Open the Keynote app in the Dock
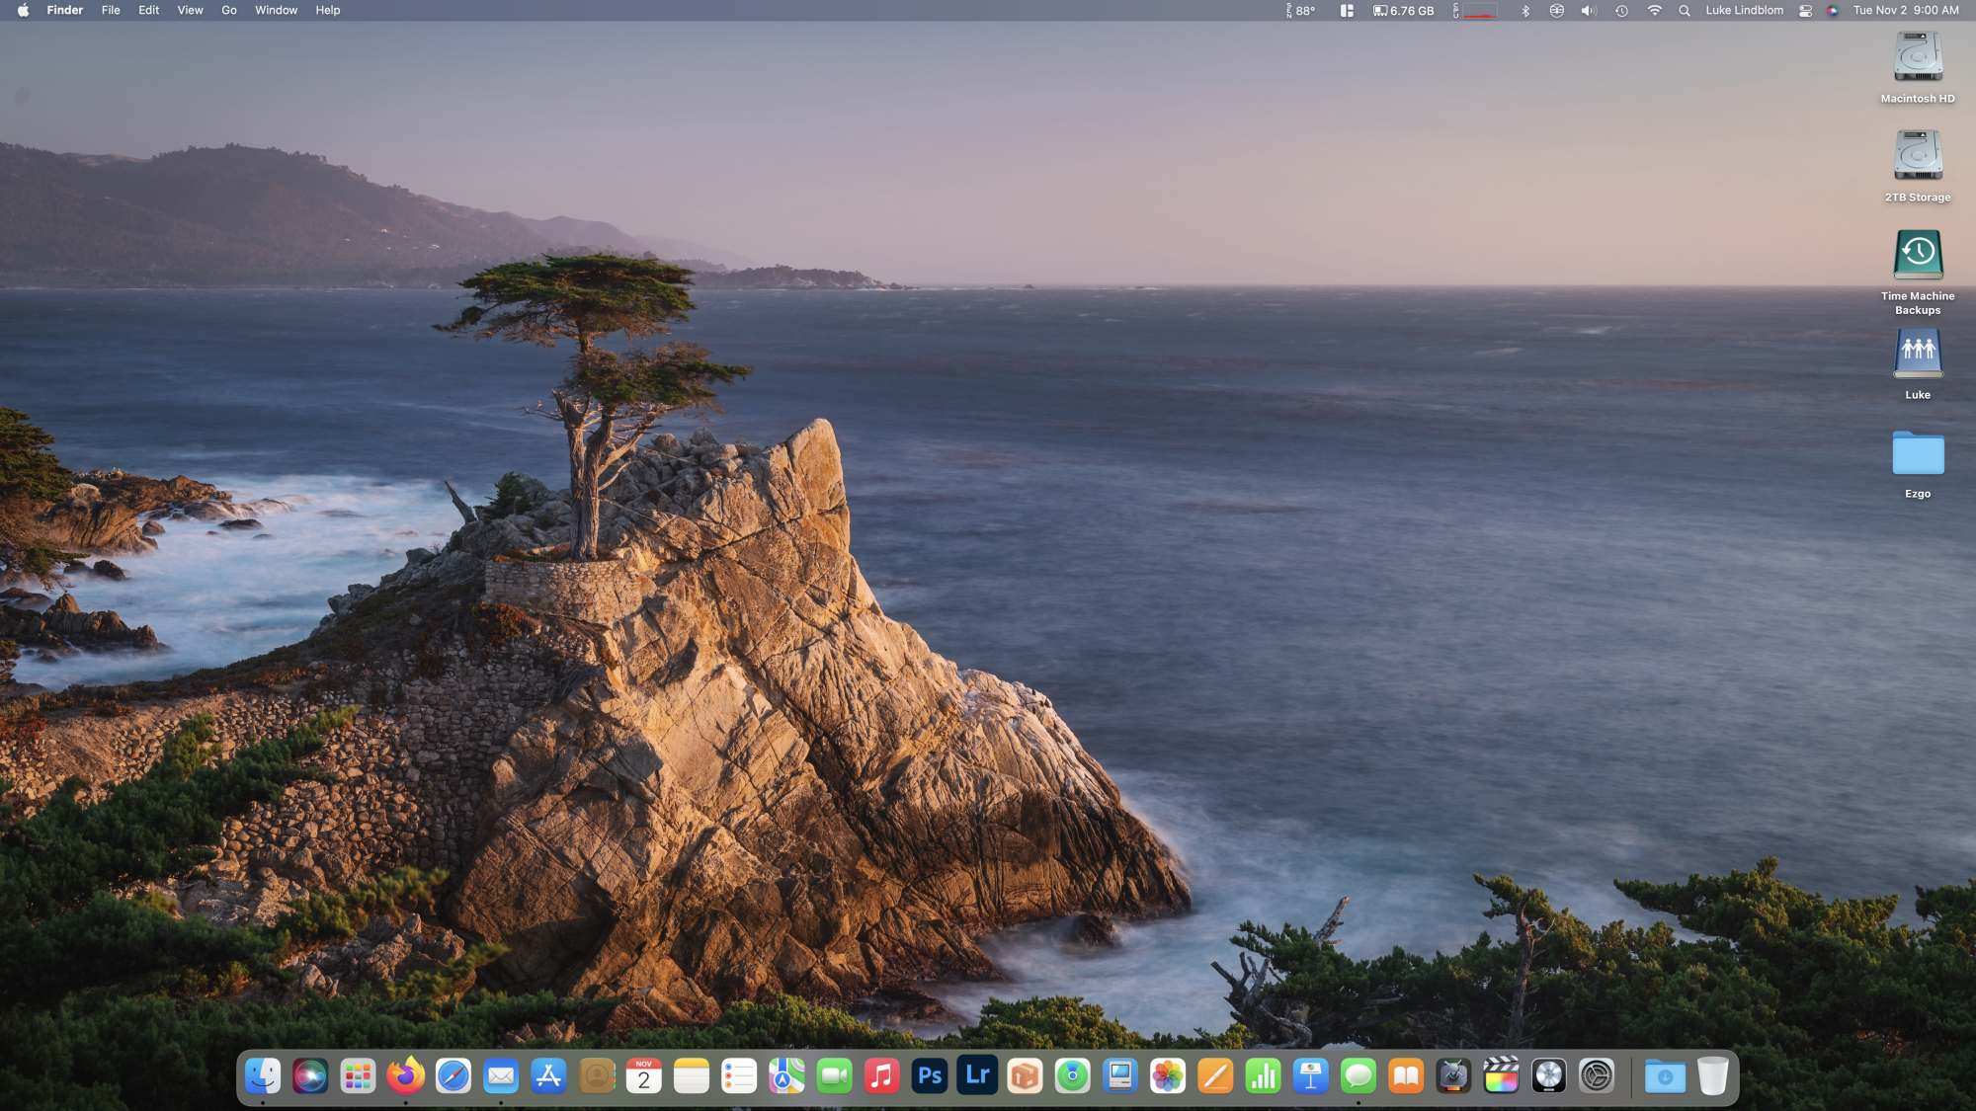 click(x=1310, y=1075)
